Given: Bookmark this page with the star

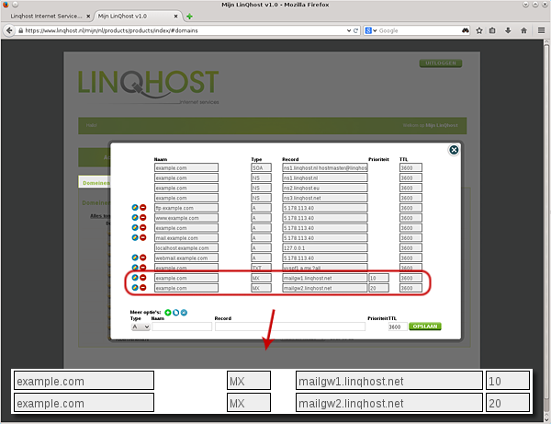Looking at the screenshot, I should 479,30.
